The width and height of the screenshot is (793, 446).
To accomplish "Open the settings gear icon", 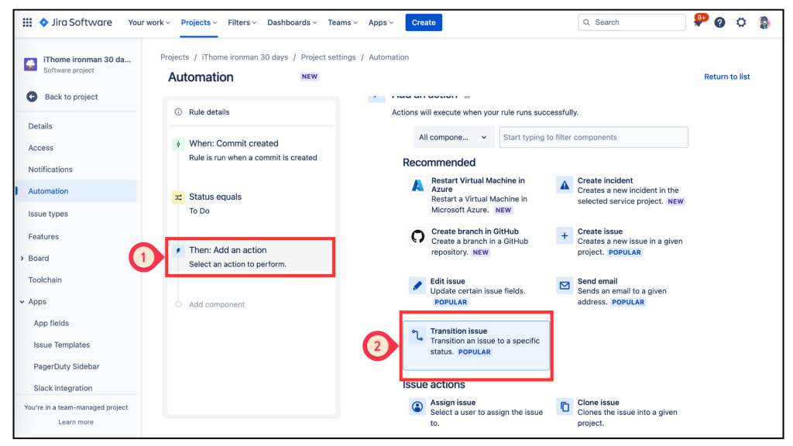I will (x=741, y=22).
